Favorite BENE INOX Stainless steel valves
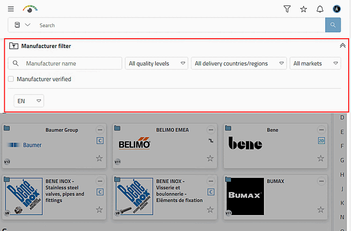This screenshot has height=231, width=351. point(99,210)
